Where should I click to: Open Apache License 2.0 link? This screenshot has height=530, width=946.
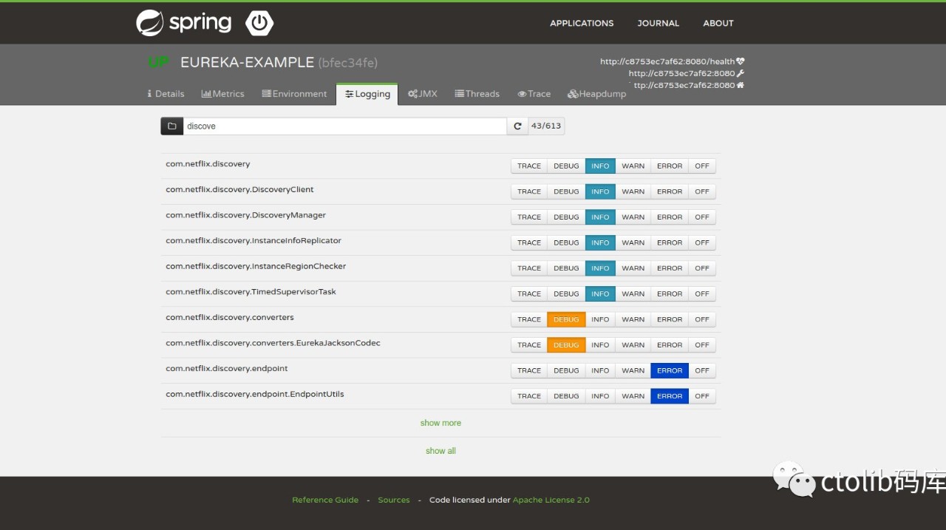pos(551,500)
